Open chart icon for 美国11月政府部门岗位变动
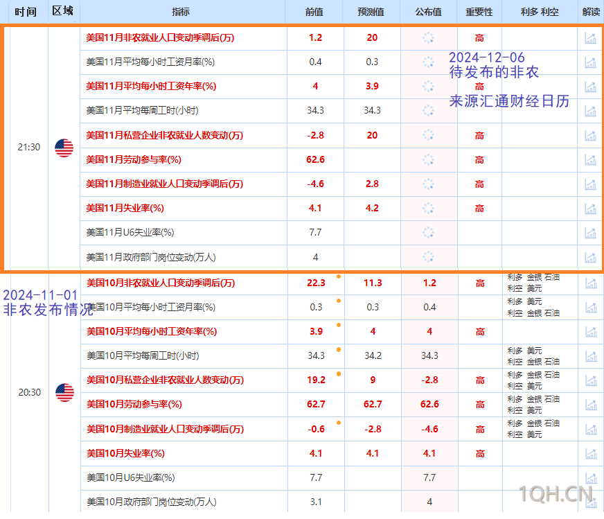This screenshot has width=604, height=519. 590,257
